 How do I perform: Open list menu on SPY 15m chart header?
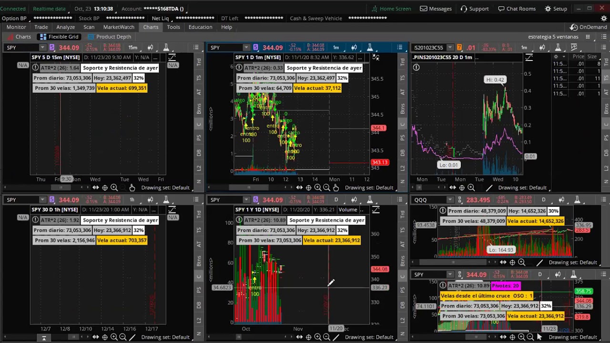(196, 47)
